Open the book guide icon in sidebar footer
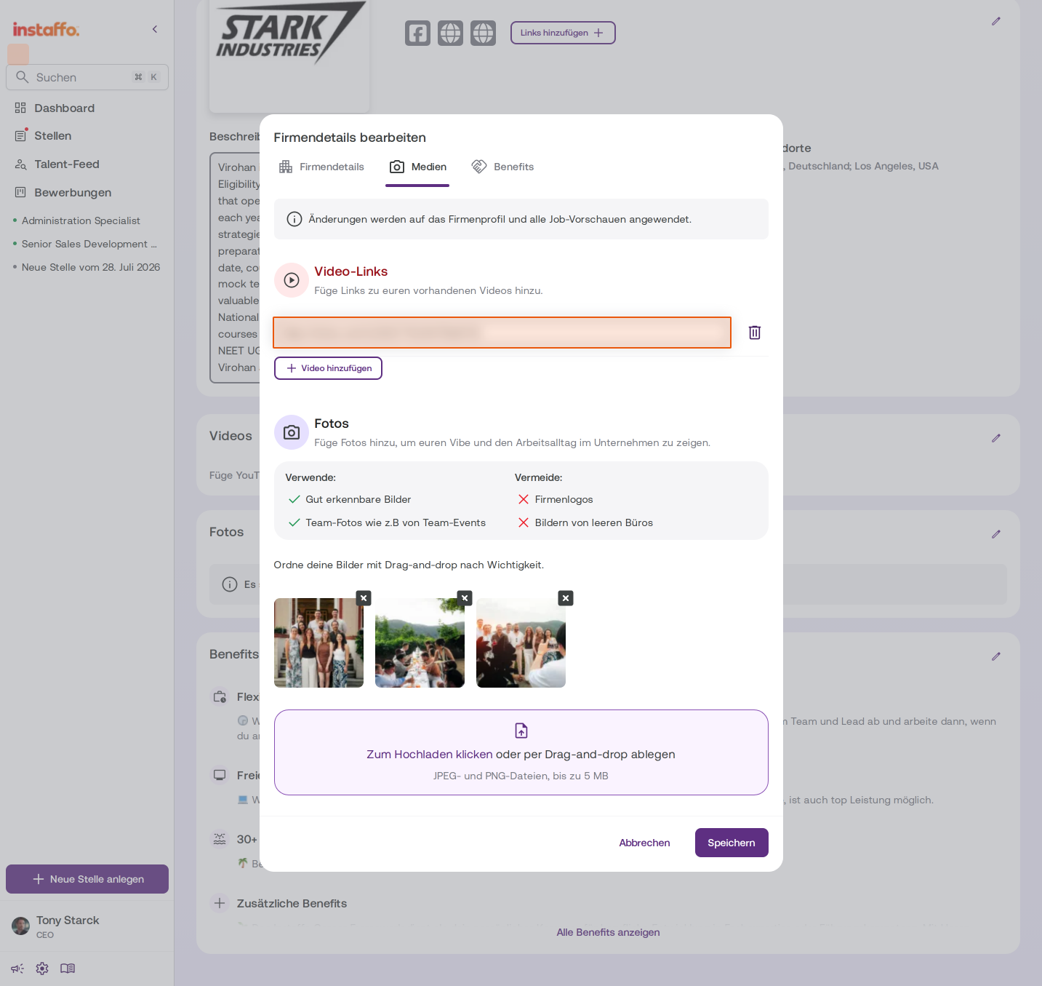Screen dimensions: 1042x986 (68, 969)
